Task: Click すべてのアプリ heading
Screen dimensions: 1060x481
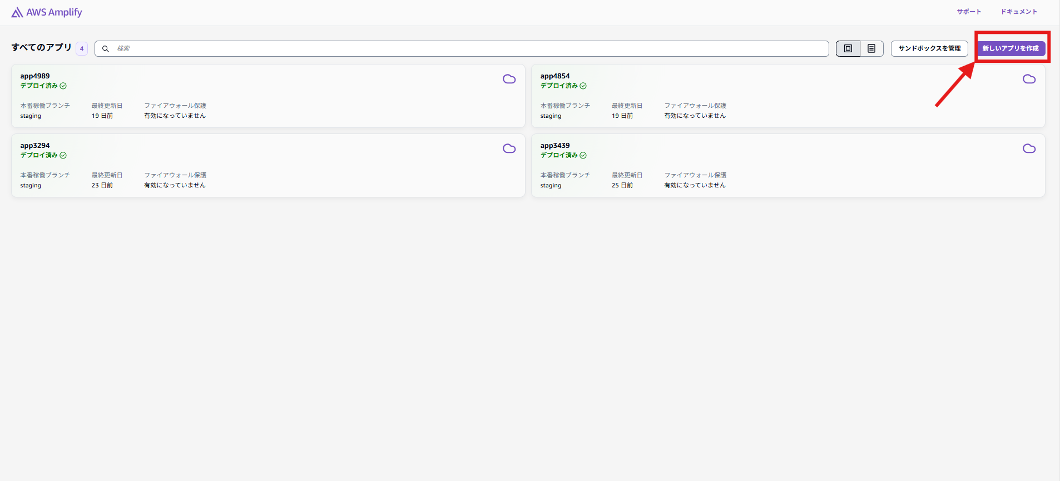Action: [x=42, y=48]
